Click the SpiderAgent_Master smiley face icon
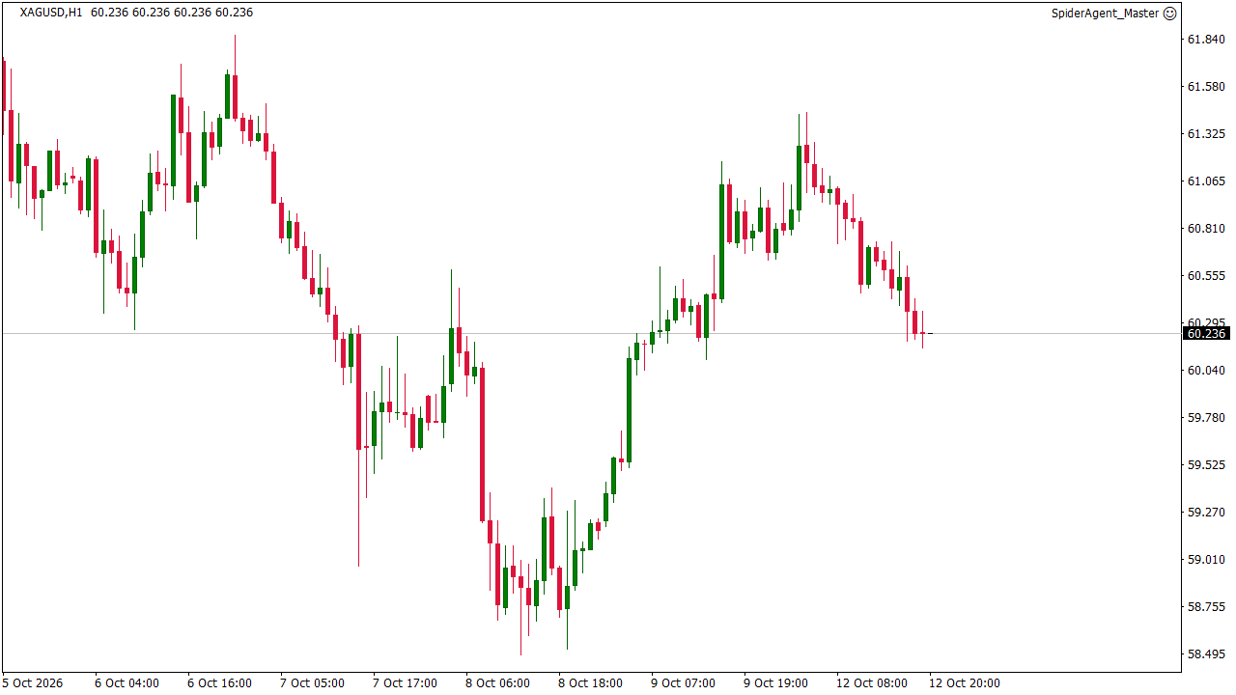Viewport: 1236px width, 695px height. click(x=1169, y=14)
